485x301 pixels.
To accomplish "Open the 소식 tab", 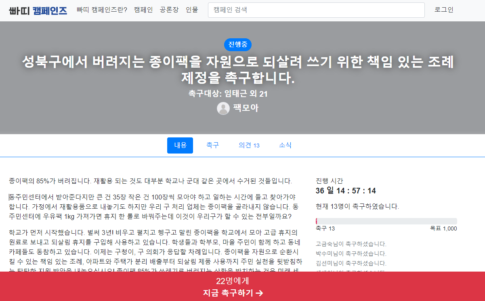I will click(x=285, y=145).
